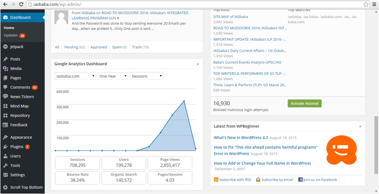Click the Settings sliders icon

5,175
